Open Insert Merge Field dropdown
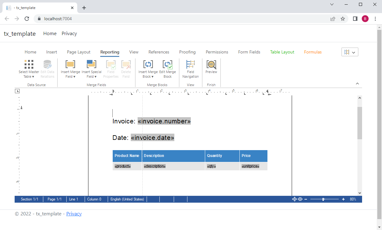Image resolution: width=382 pixels, height=230 pixels. coord(70,69)
